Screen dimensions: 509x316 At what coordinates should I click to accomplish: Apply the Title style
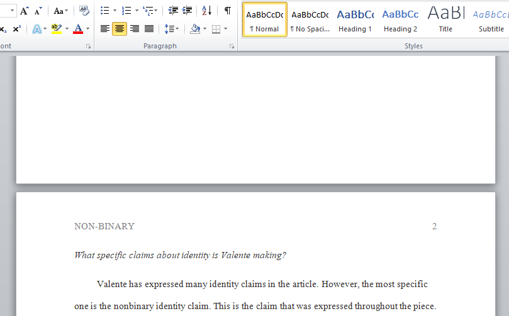(x=445, y=19)
